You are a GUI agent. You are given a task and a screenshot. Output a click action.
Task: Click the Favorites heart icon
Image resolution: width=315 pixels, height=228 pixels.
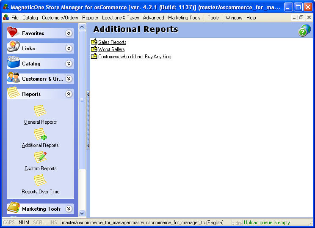(13, 32)
